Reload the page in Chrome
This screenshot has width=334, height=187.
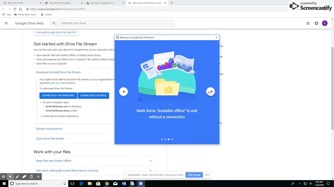15,9
